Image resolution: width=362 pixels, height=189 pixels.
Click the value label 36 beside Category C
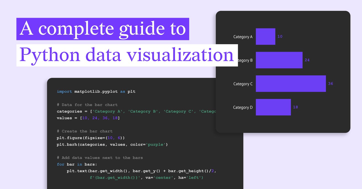click(330, 84)
